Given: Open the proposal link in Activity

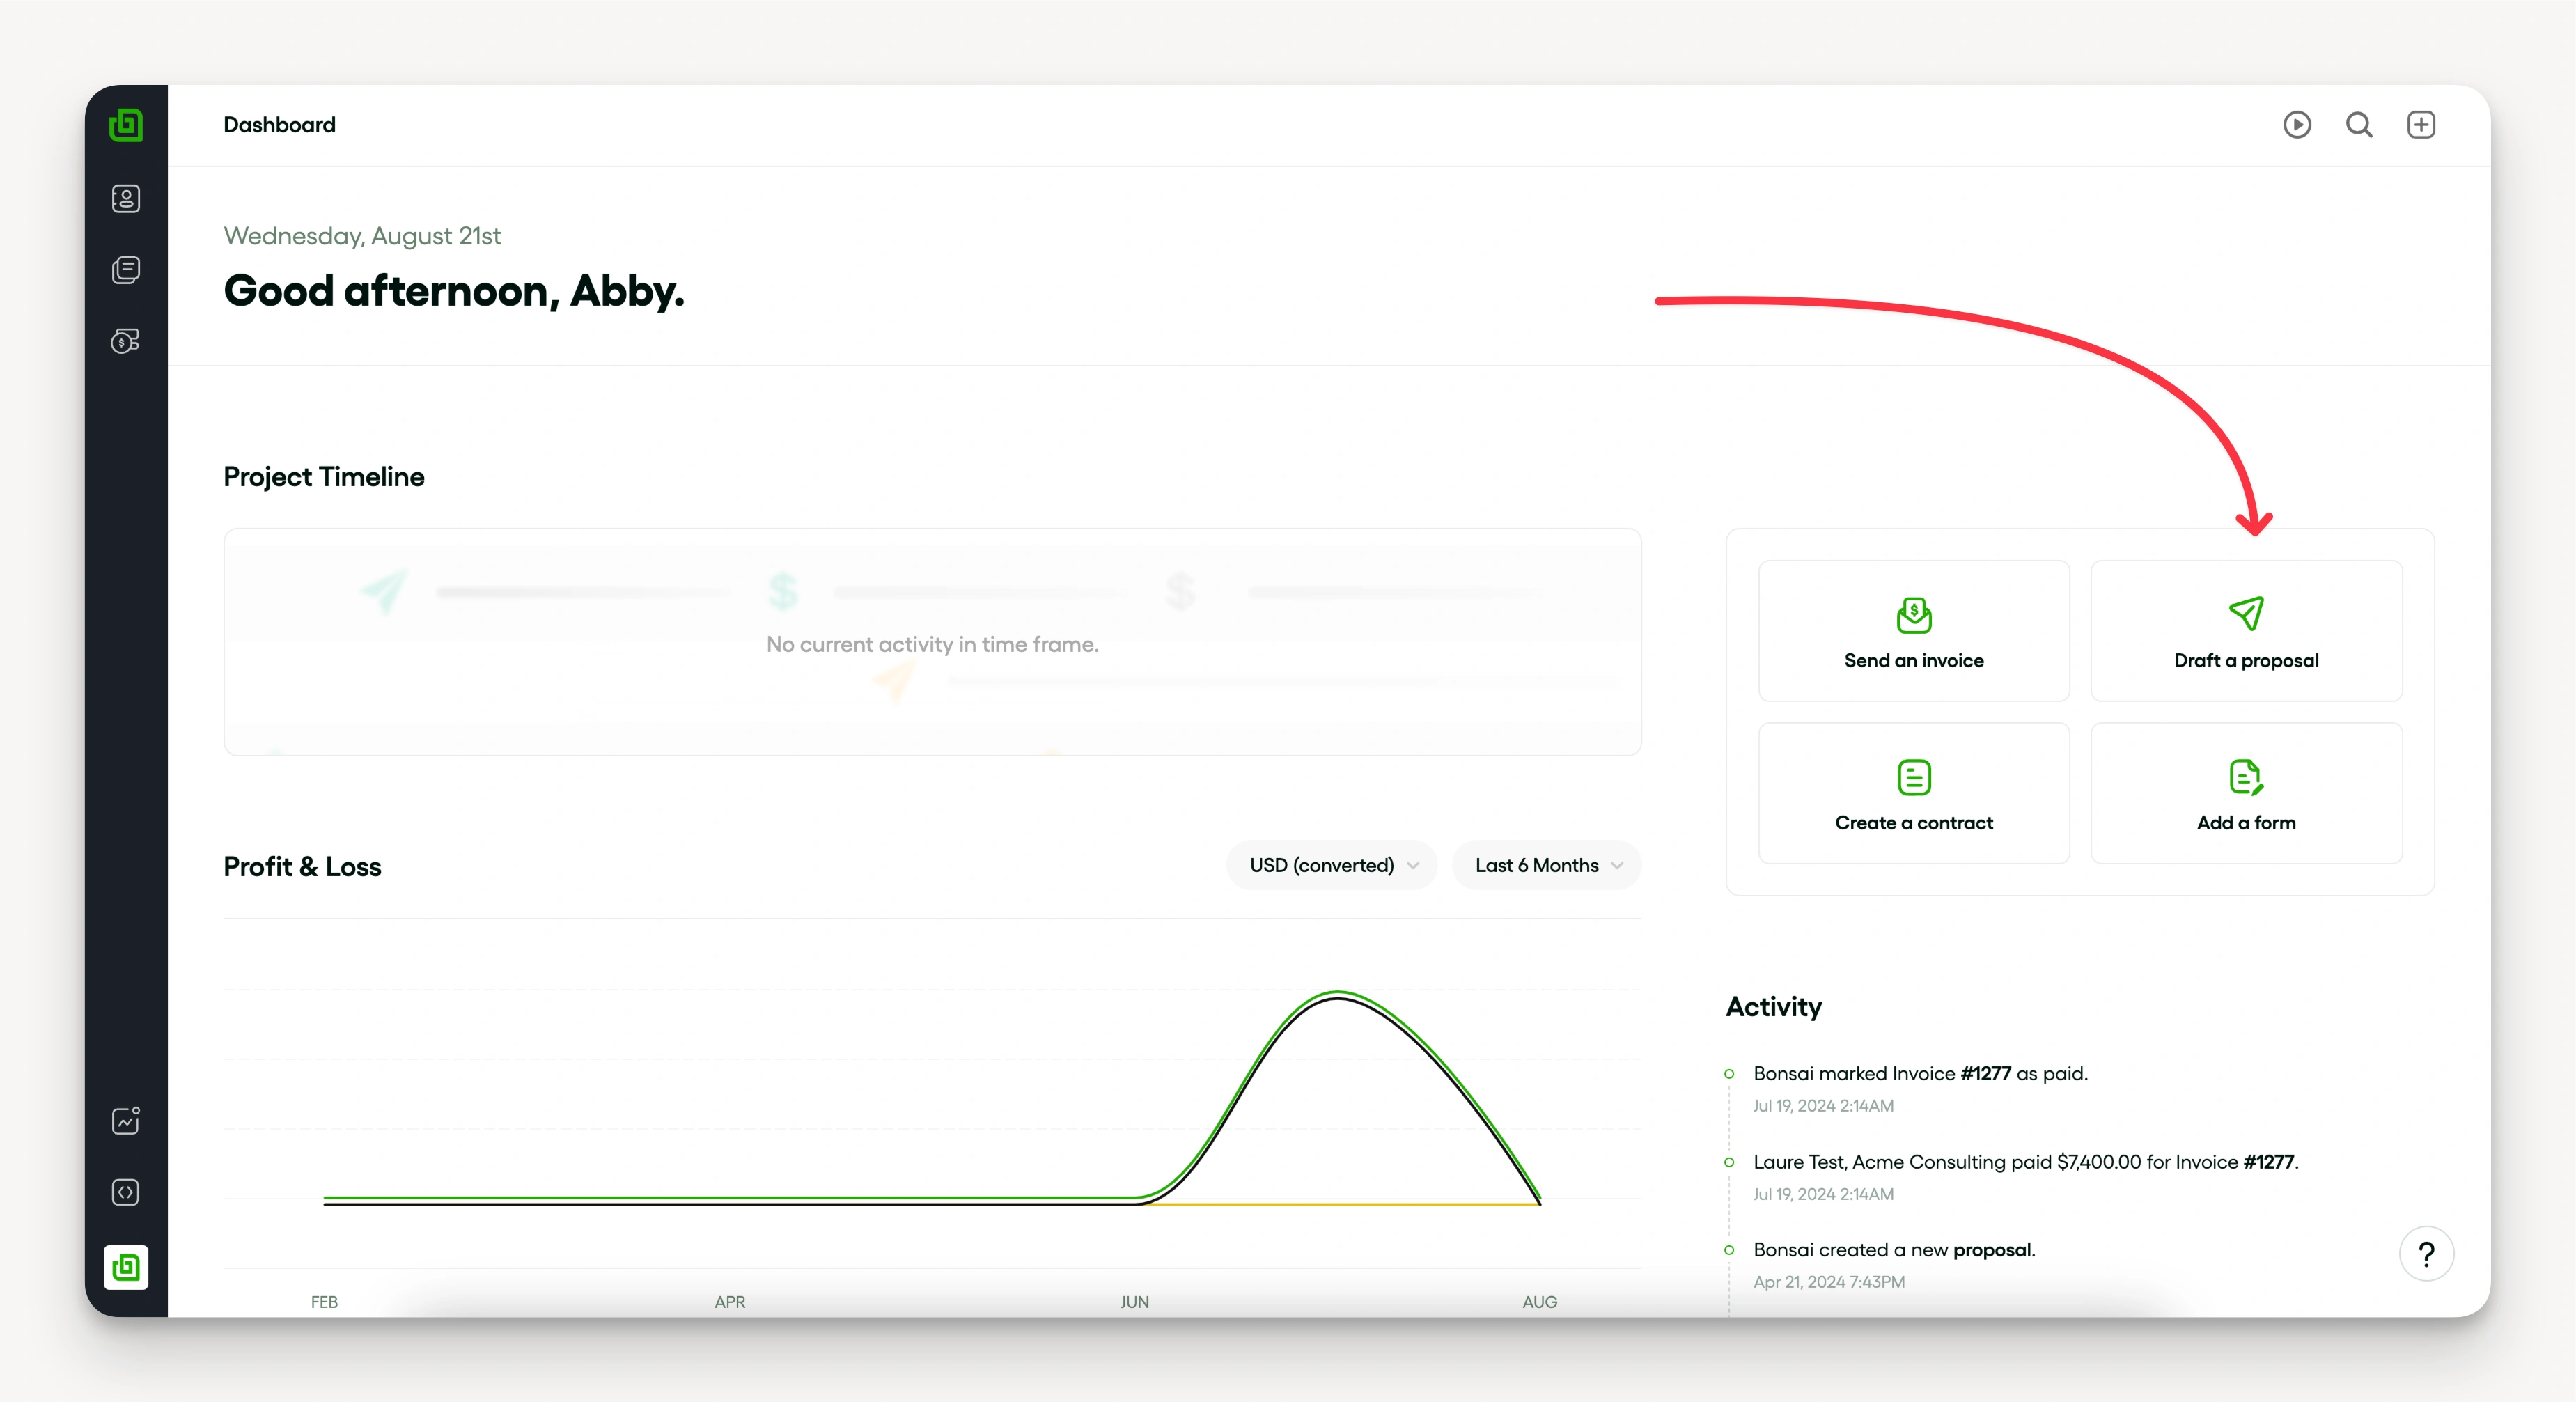Looking at the screenshot, I should coord(1992,1250).
